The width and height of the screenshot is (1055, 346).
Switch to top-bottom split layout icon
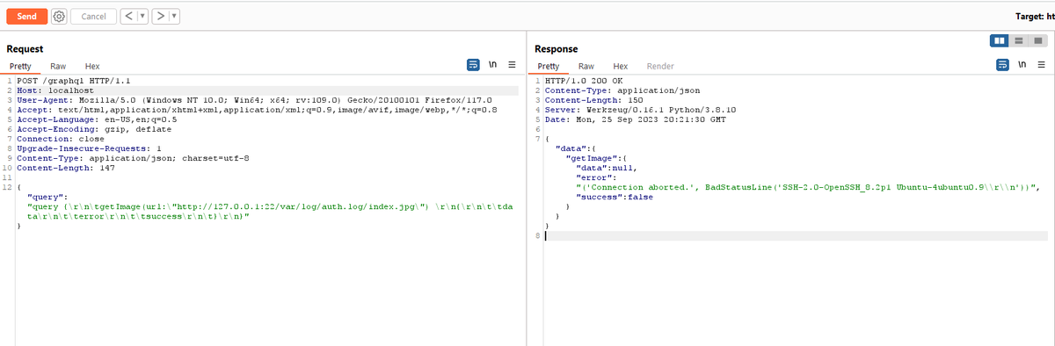(1018, 40)
